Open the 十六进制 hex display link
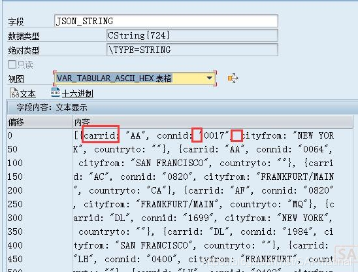This screenshot has width=358, height=274. pyautogui.click(x=77, y=94)
